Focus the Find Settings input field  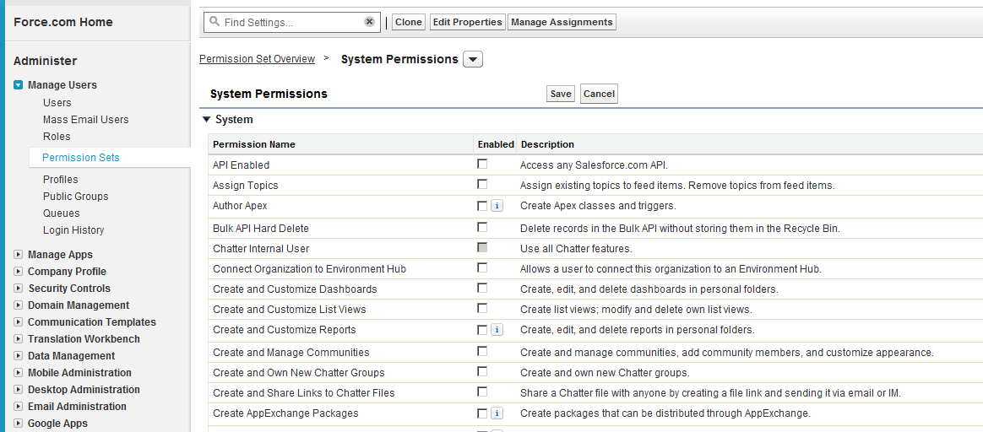coord(292,22)
